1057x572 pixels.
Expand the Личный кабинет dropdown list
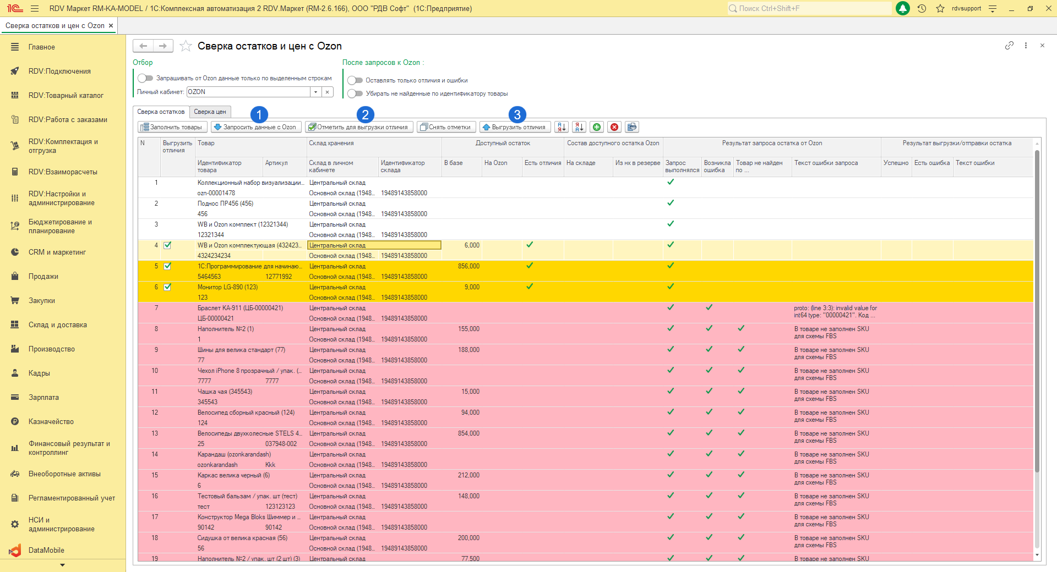coord(315,92)
